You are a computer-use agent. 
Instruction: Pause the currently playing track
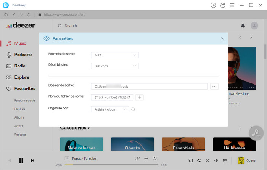point(21,160)
